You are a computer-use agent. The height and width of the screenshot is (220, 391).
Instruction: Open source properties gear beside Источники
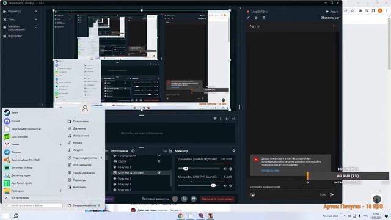point(133,151)
